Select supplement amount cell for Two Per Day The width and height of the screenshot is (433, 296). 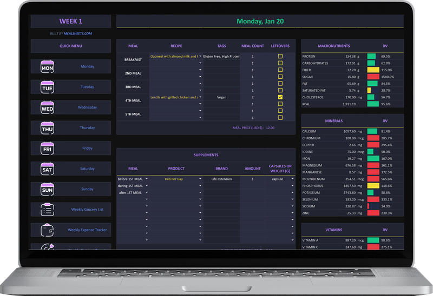[252, 179]
